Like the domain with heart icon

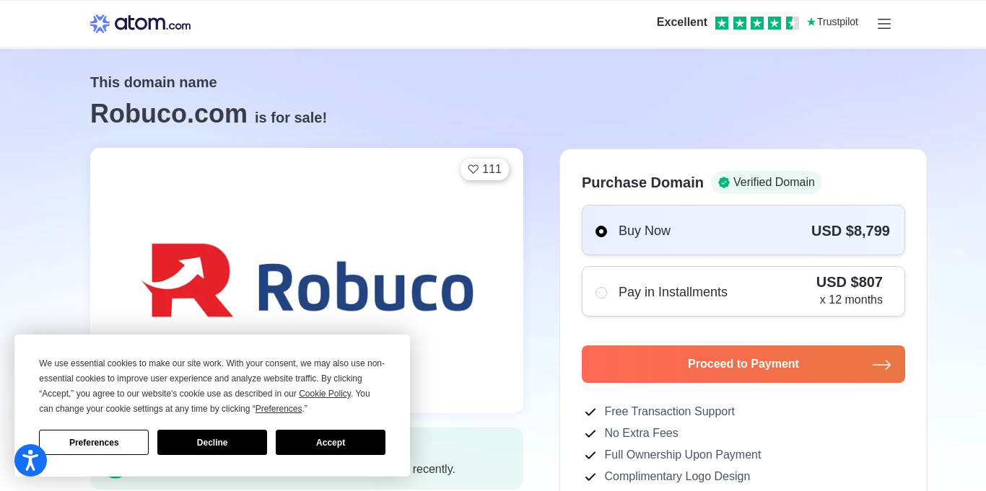[x=484, y=169]
